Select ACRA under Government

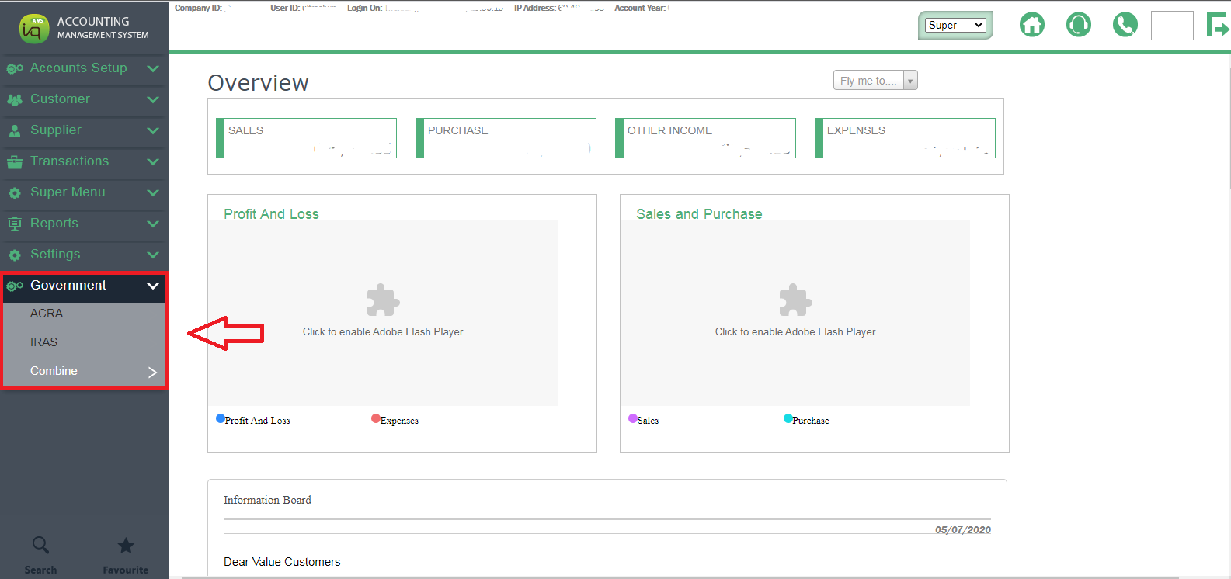(47, 314)
